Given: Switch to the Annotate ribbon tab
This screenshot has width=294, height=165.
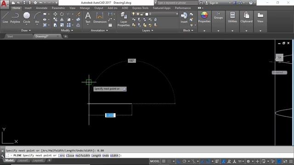Looking at the screenshot, I should tap(42, 8).
